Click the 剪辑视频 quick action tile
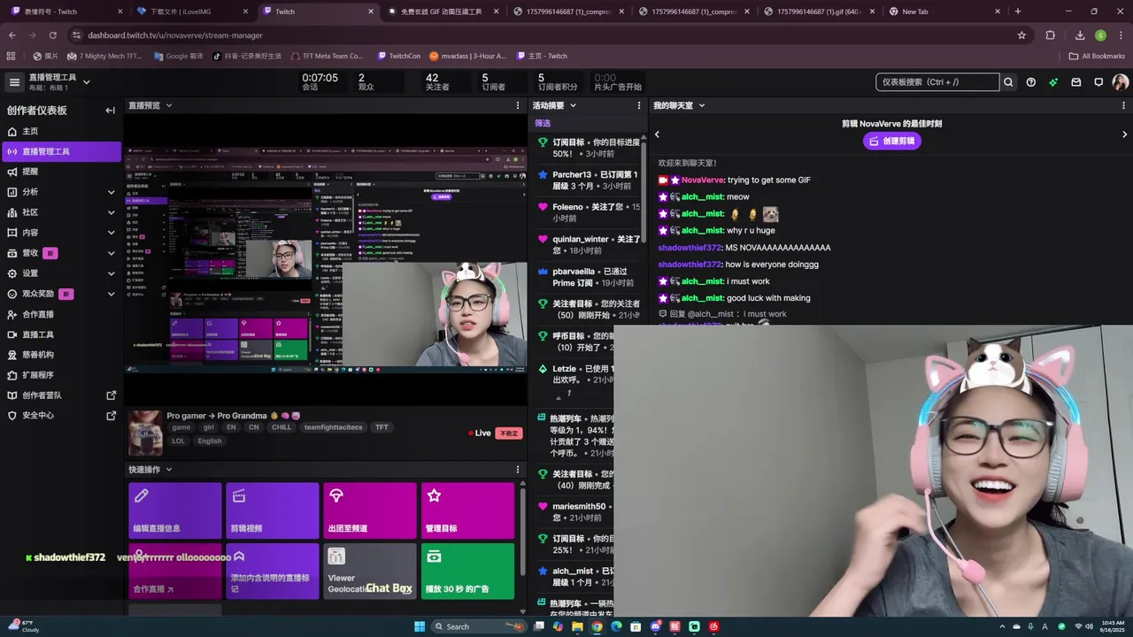Viewport: 1133px width, 637px height. (273, 510)
